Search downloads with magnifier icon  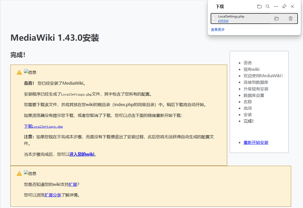pos(268,6)
